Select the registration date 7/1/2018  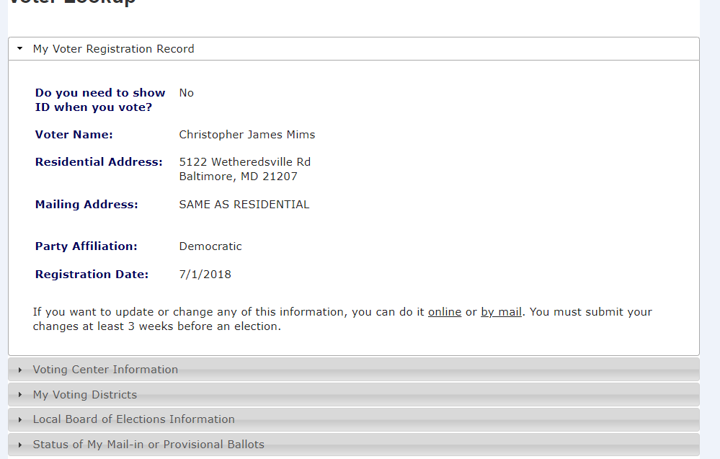click(x=205, y=275)
